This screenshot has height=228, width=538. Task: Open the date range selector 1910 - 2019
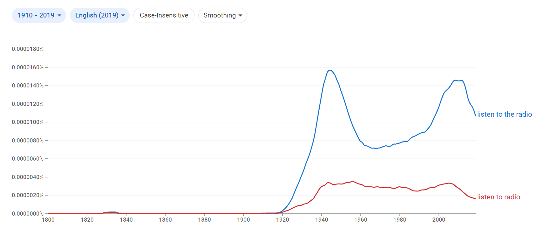coord(39,15)
